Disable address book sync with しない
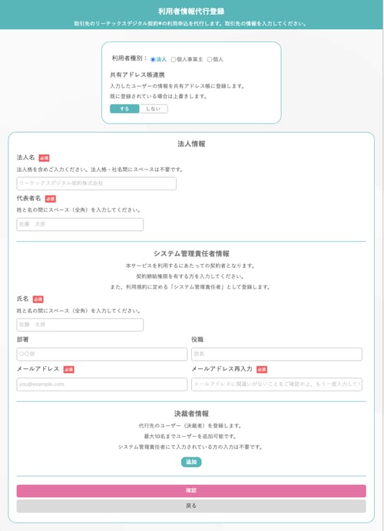Image resolution: width=384 pixels, height=531 pixels. click(153, 109)
